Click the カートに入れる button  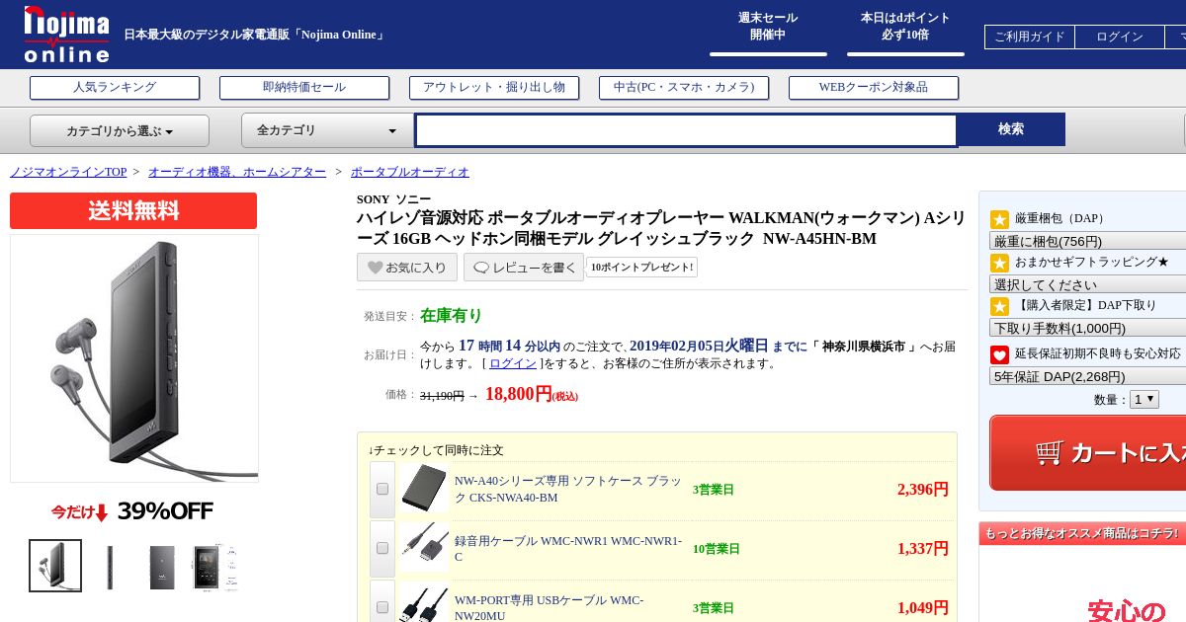click(1087, 452)
